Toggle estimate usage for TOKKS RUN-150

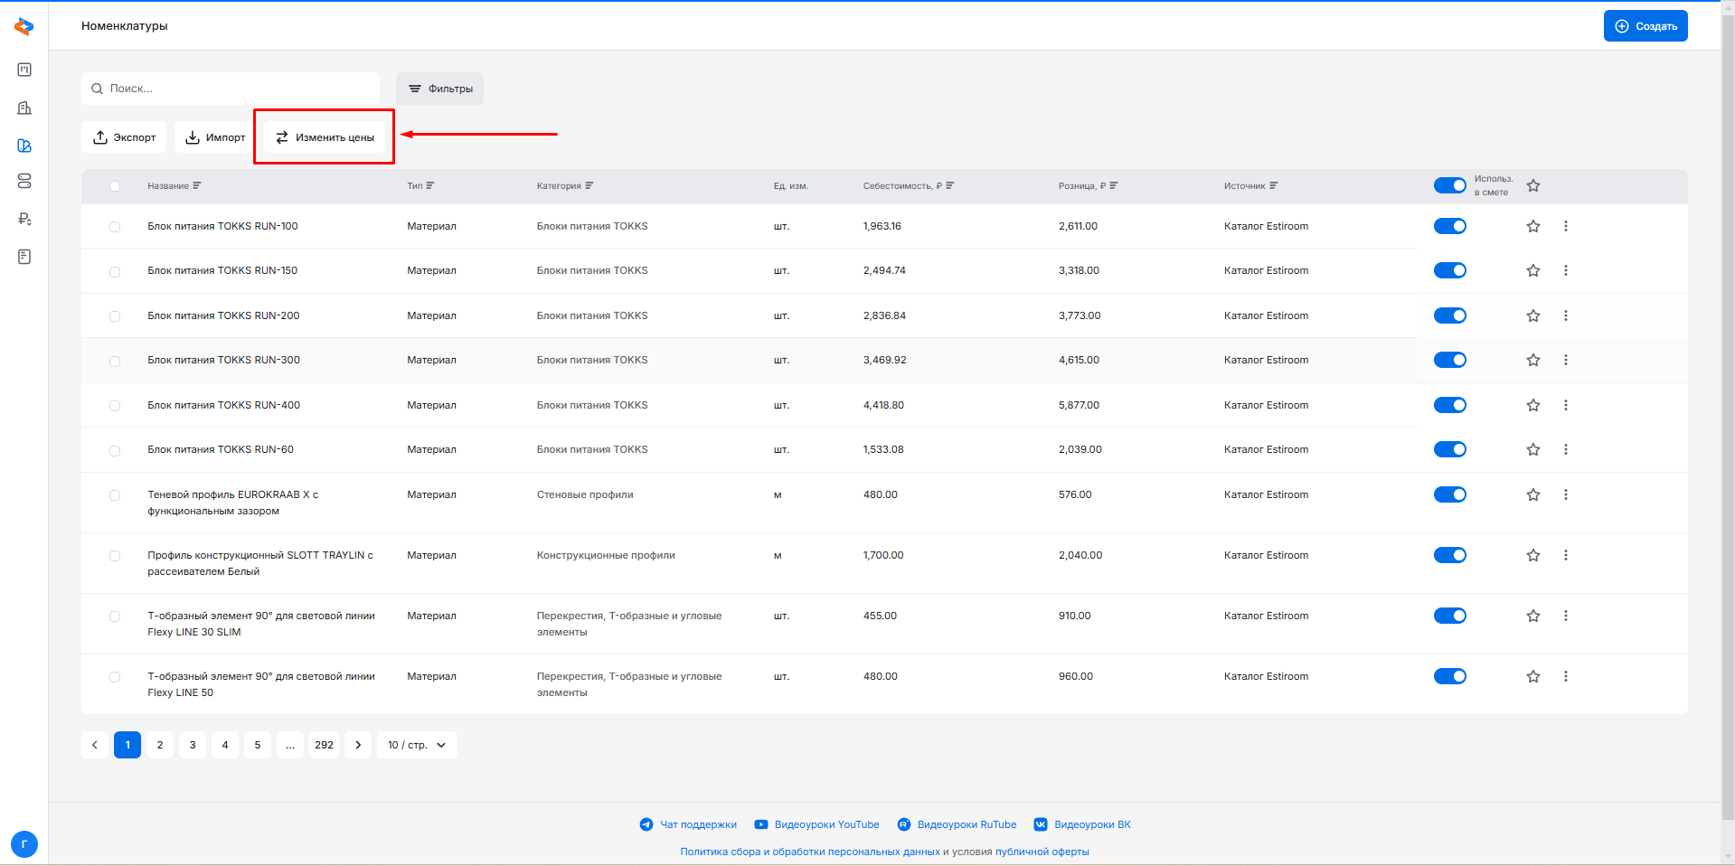1449,270
